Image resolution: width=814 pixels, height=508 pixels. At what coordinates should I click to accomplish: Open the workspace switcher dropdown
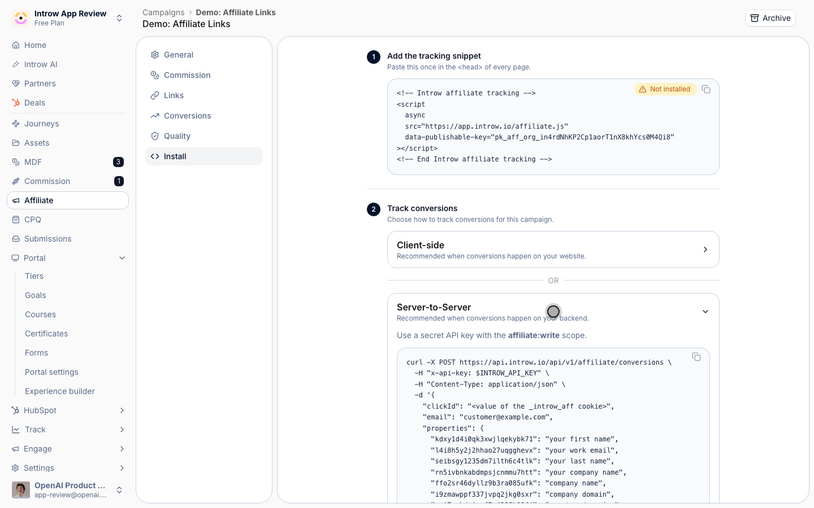(x=119, y=18)
